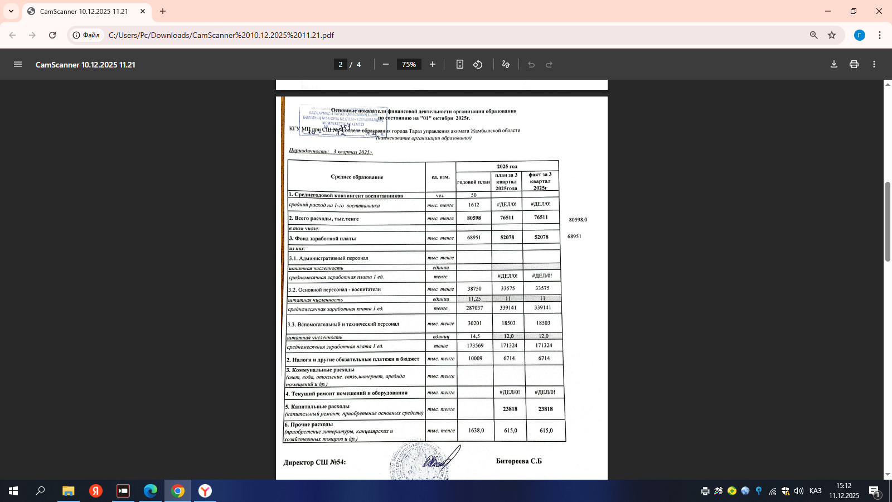892x502 pixels.
Task: Open PDF viewer more actions menu
Action: coord(874,64)
